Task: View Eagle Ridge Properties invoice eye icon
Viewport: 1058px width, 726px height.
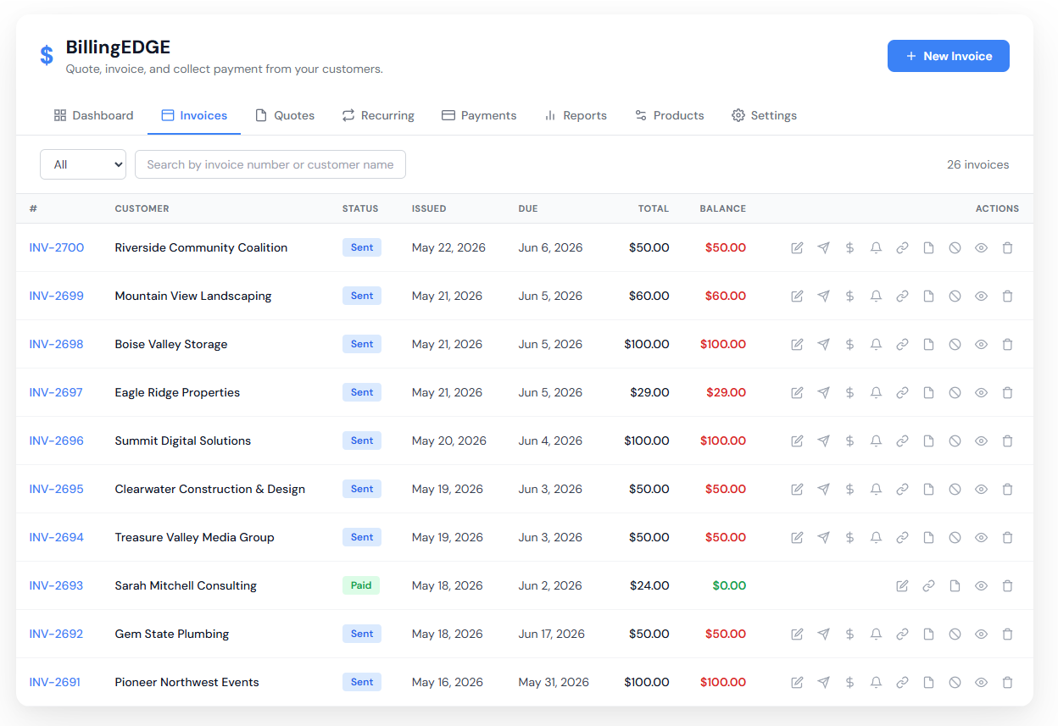Action: (x=981, y=393)
